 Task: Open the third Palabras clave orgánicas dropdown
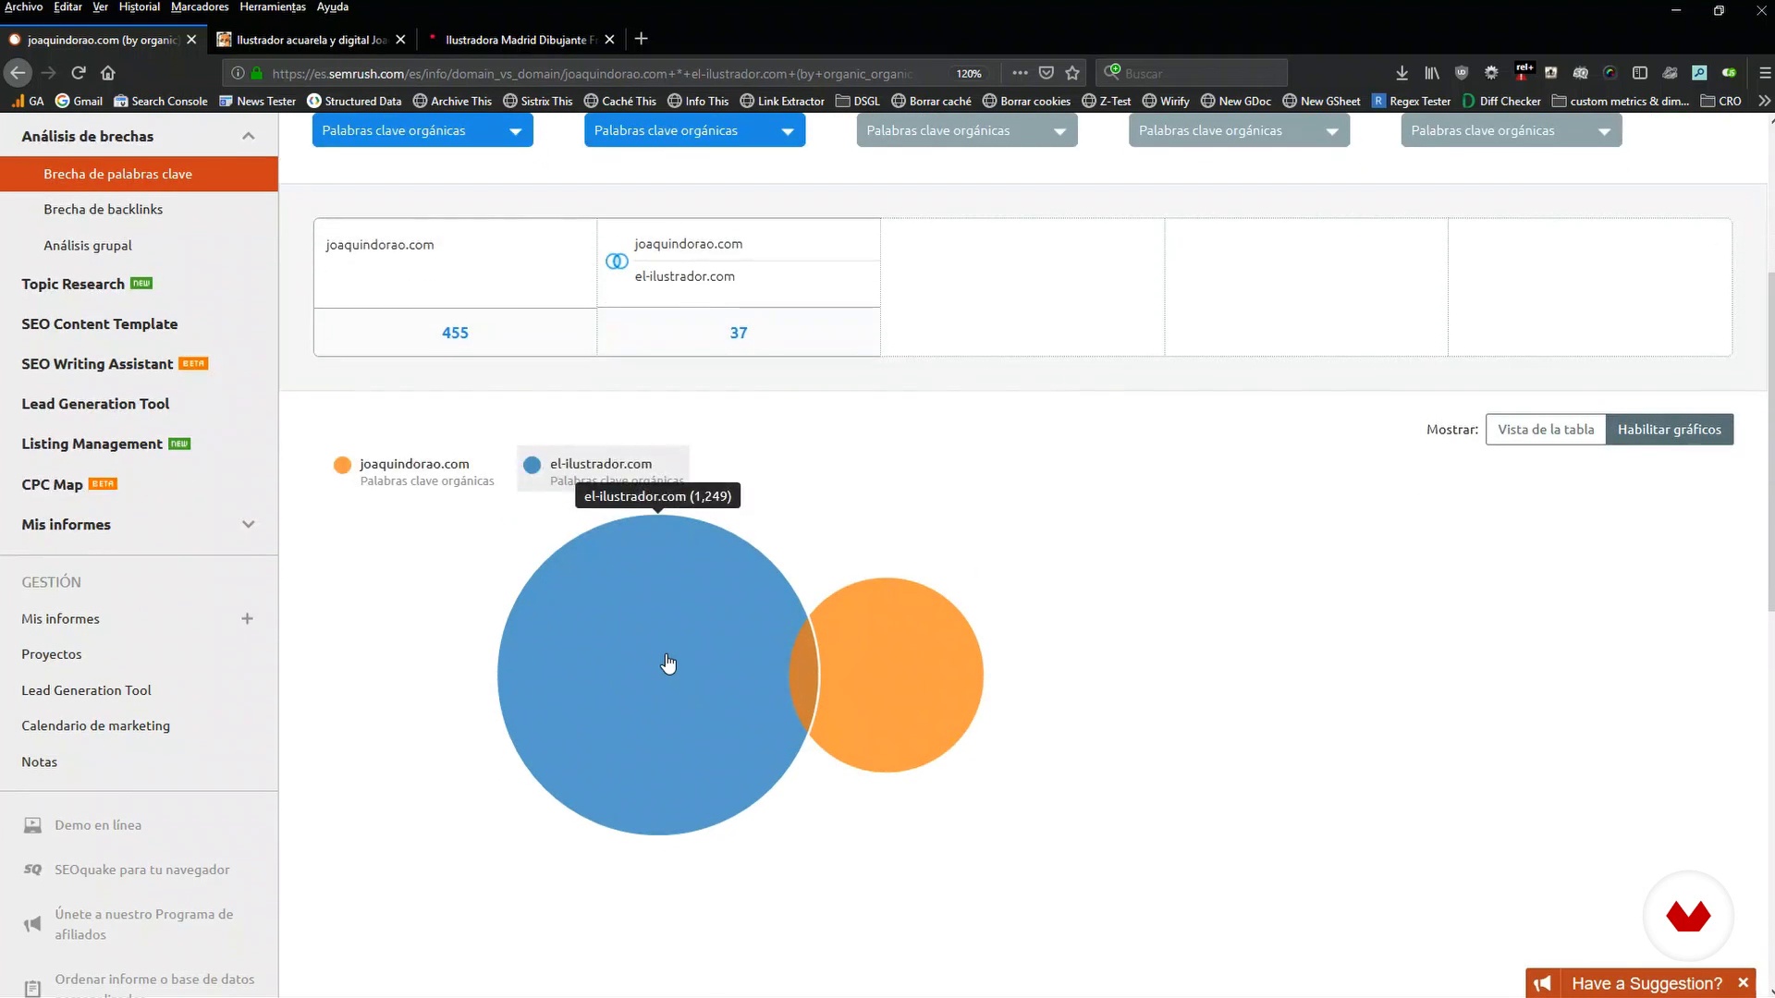tap(967, 130)
